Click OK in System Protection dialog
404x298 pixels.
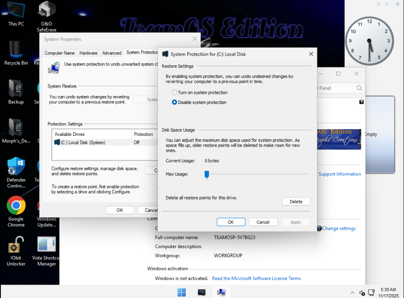point(231,222)
